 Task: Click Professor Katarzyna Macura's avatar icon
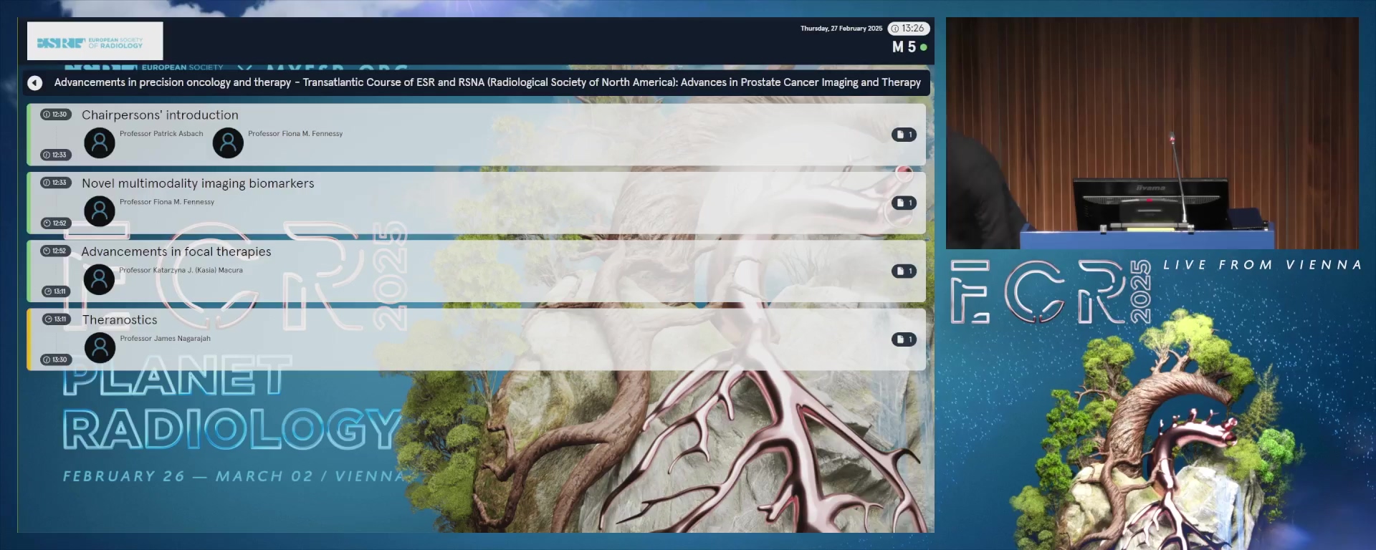[x=100, y=279]
